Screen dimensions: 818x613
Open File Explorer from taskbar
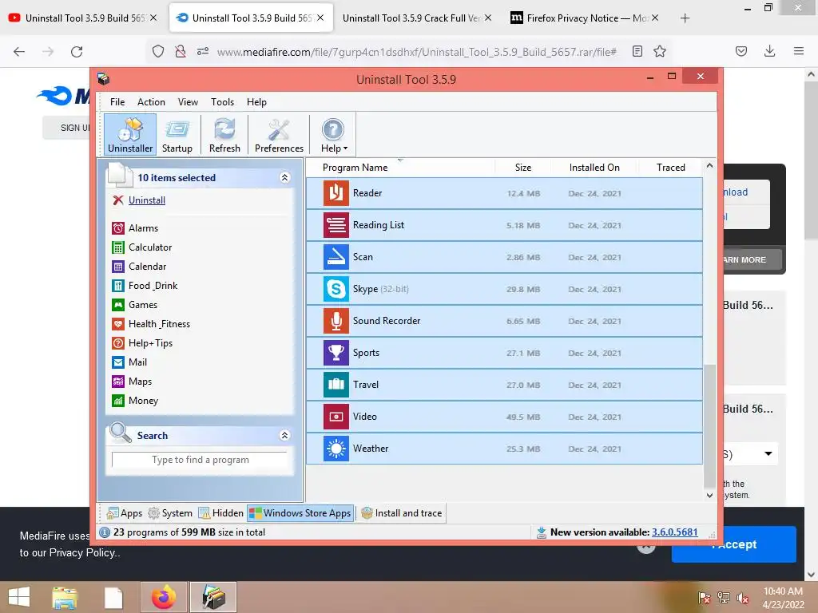tap(65, 597)
